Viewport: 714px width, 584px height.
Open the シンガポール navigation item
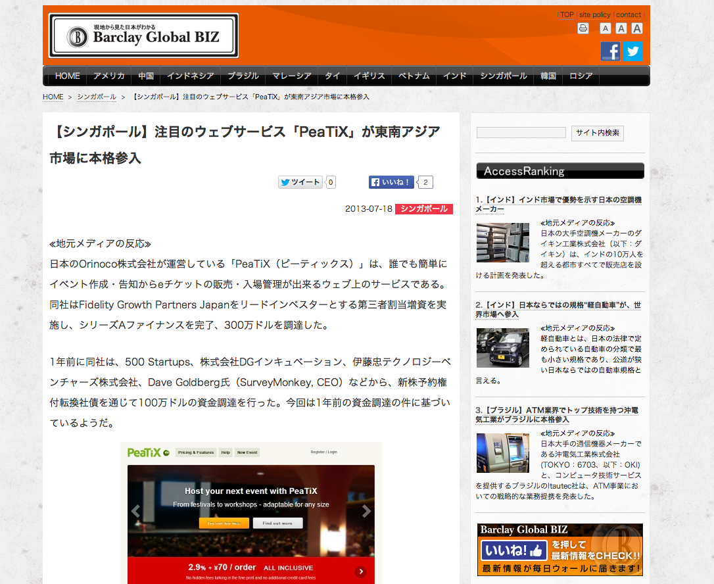click(x=504, y=76)
